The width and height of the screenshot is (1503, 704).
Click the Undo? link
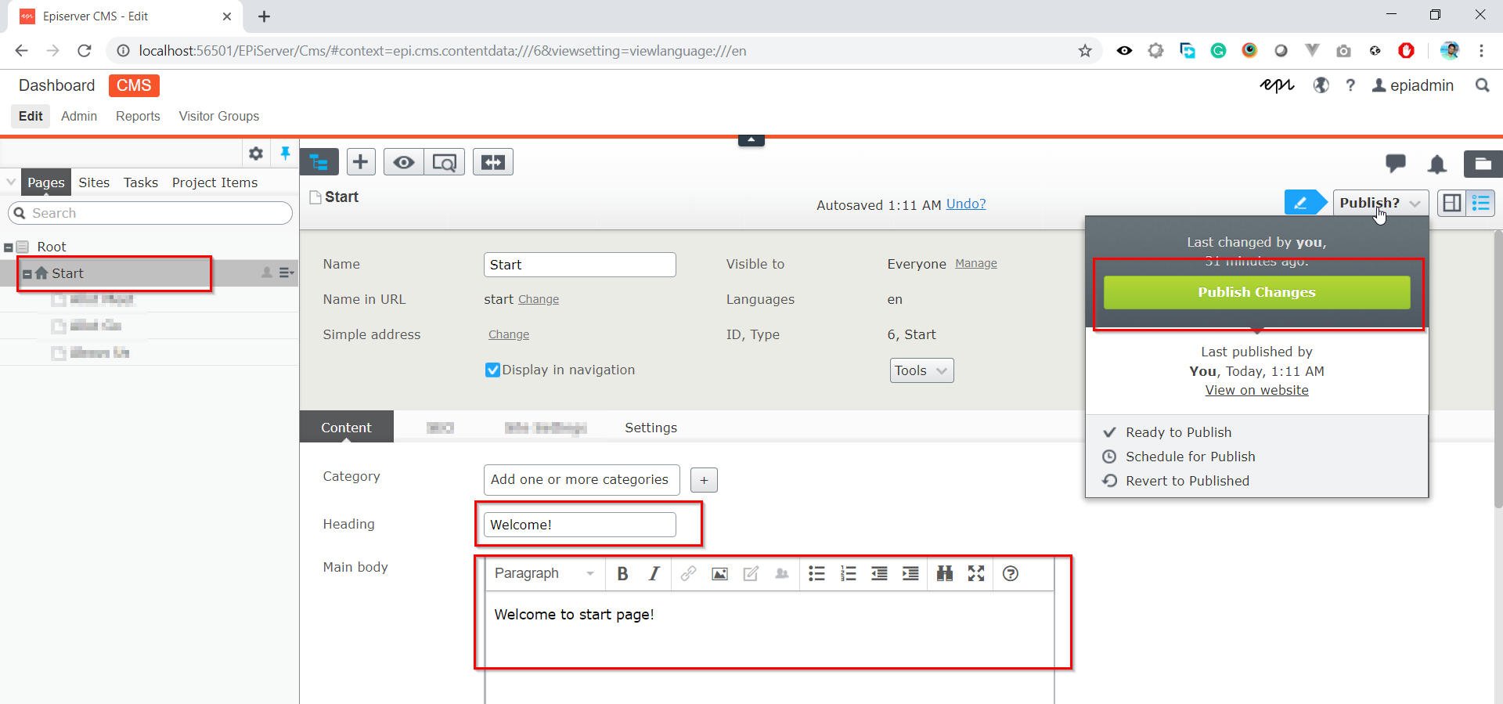966,204
